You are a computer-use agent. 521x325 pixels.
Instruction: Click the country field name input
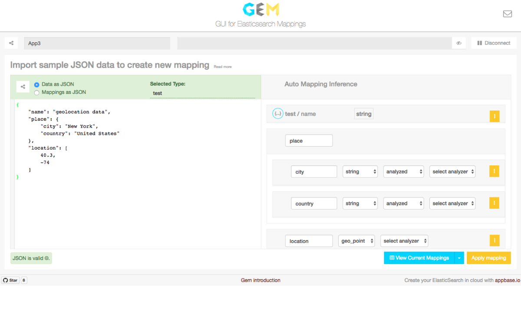[x=314, y=203]
